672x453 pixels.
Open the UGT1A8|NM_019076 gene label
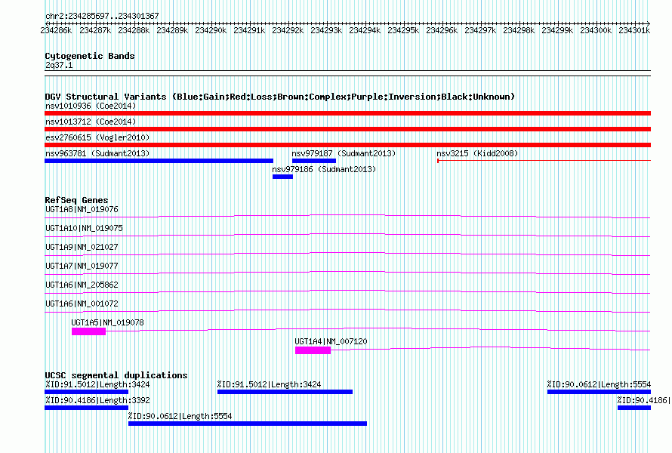(x=82, y=210)
